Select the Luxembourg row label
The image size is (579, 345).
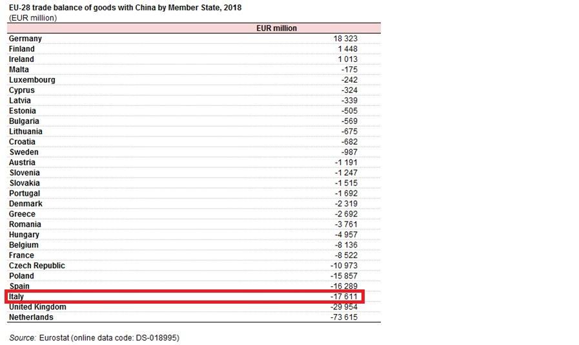point(32,80)
